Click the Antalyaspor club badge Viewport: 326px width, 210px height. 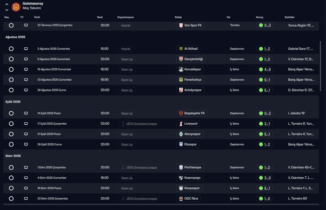tap(181, 90)
